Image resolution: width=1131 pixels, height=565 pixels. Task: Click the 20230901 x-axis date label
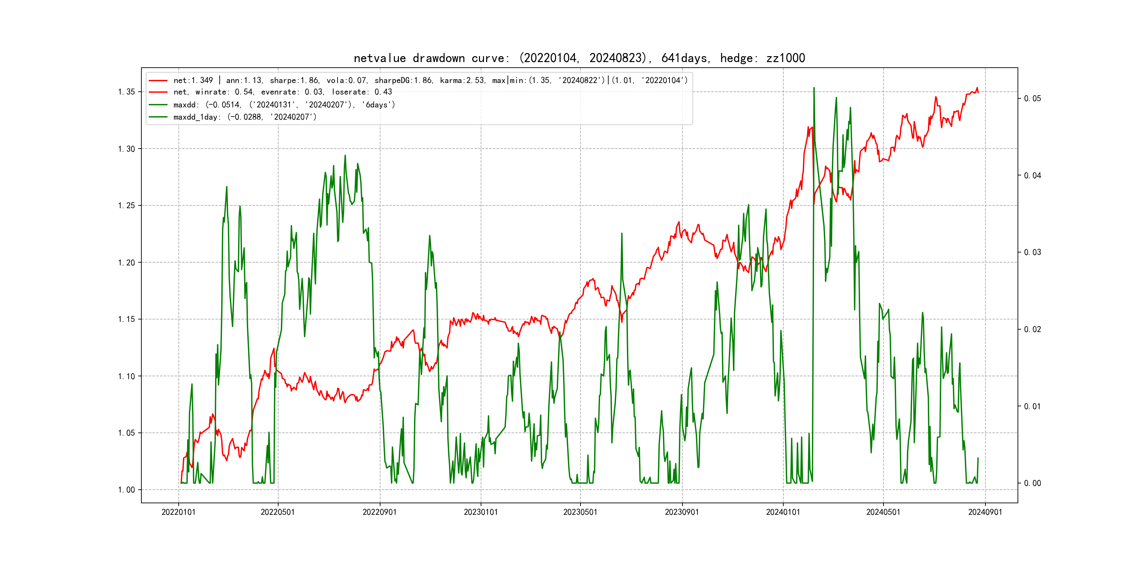click(682, 512)
